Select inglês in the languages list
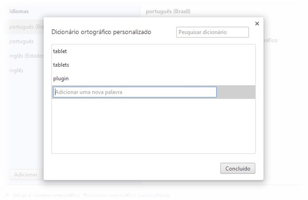The height and width of the screenshot is (200, 308). click(16, 70)
